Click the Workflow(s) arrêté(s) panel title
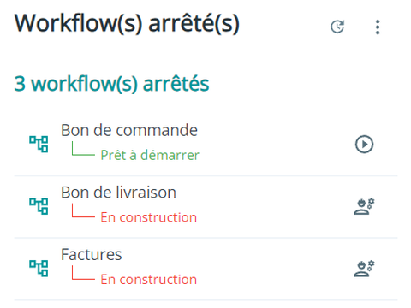The image size is (411, 308). 127,23
